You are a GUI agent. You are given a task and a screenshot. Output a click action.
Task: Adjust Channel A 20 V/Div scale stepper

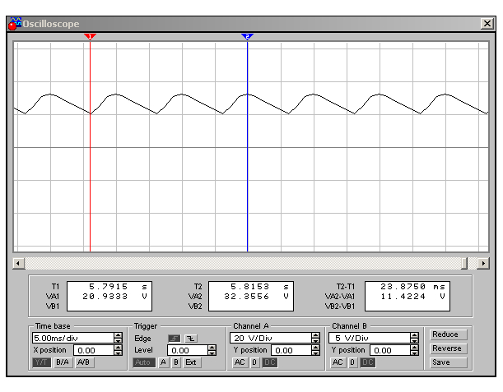pos(316,338)
